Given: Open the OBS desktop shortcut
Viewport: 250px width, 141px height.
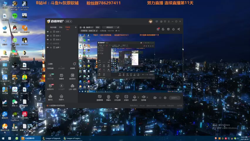Looking at the screenshot, I should 15,66.
